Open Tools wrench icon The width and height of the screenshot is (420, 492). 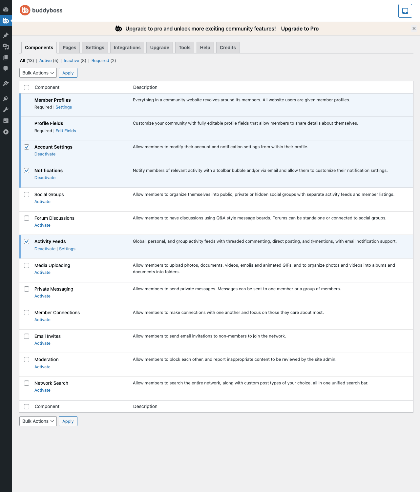6,110
